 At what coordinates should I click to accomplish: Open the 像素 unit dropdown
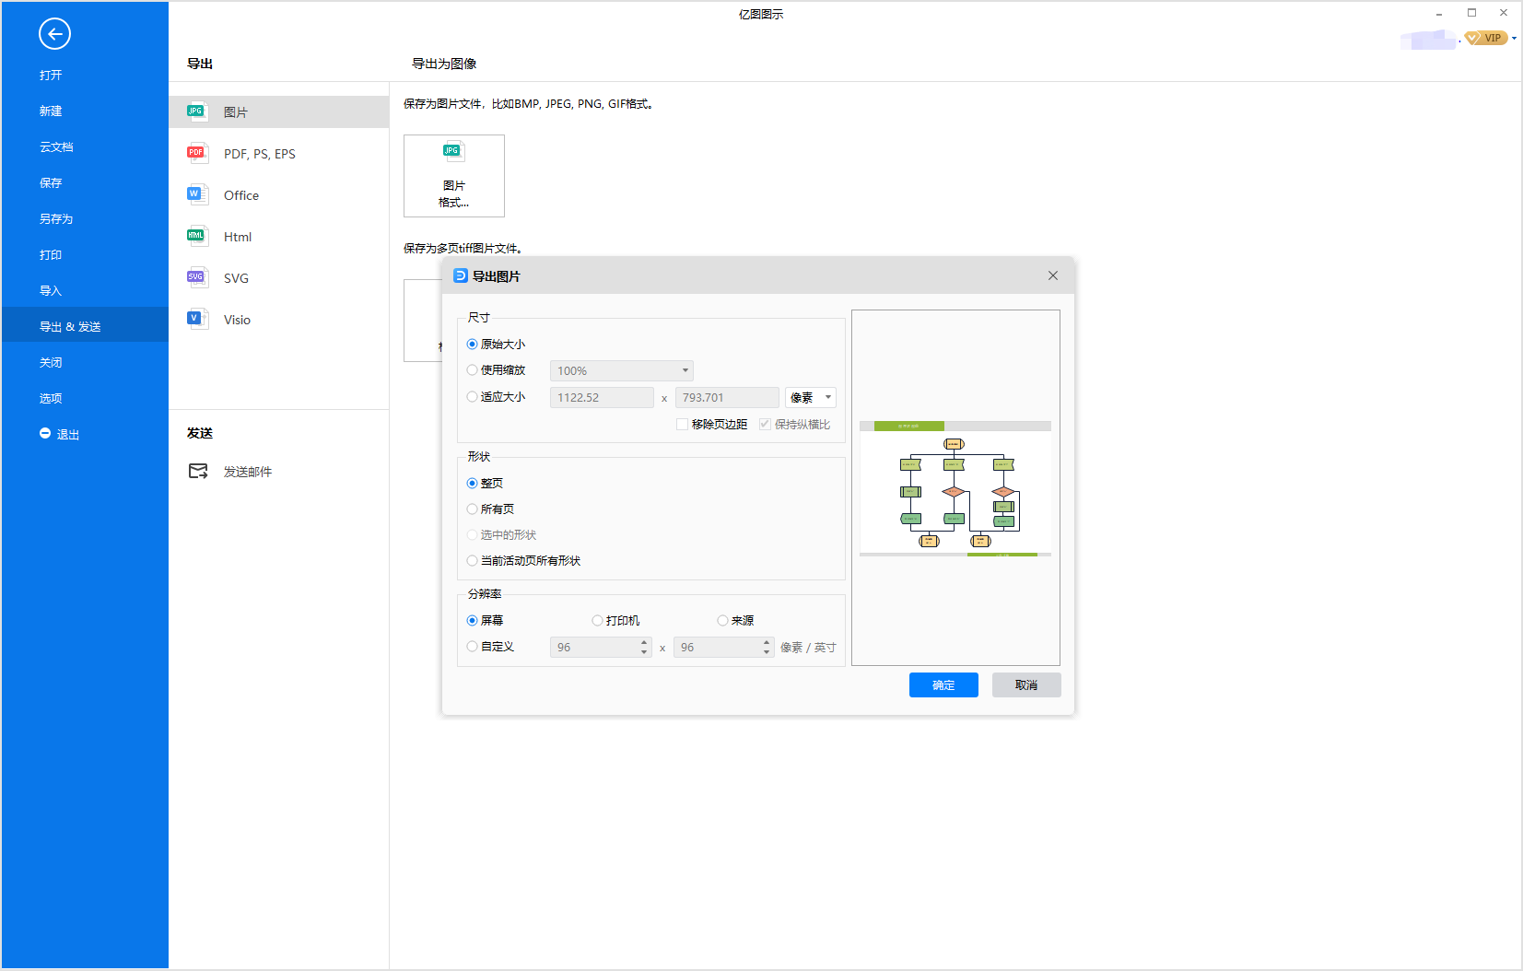(811, 397)
